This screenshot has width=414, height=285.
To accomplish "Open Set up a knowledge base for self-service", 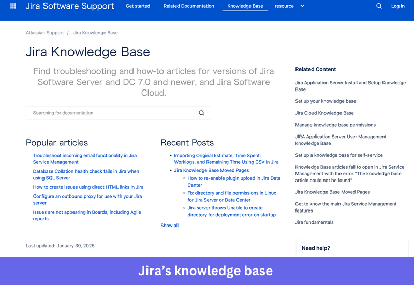I will point(339,155).
